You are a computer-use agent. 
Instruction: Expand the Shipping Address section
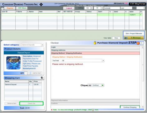click(95, 50)
